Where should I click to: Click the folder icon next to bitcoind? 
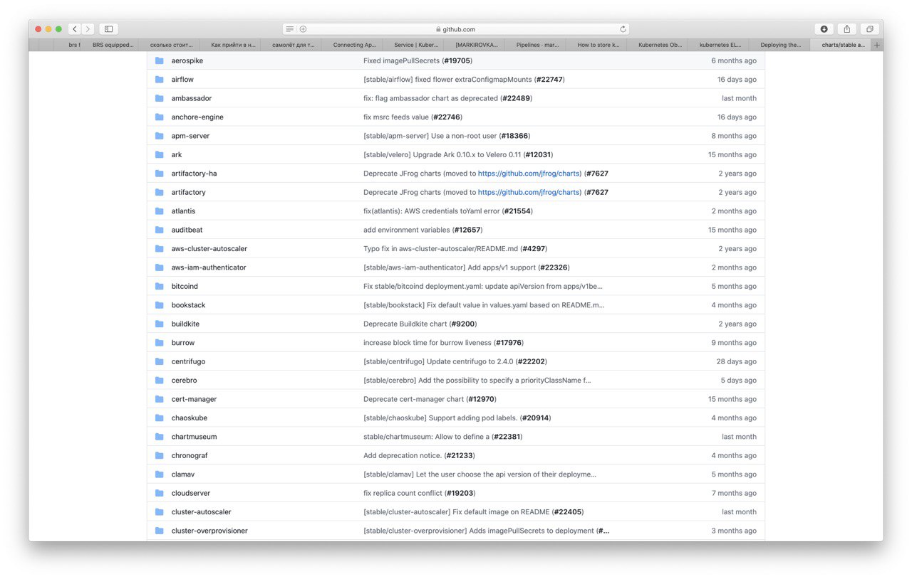click(159, 287)
